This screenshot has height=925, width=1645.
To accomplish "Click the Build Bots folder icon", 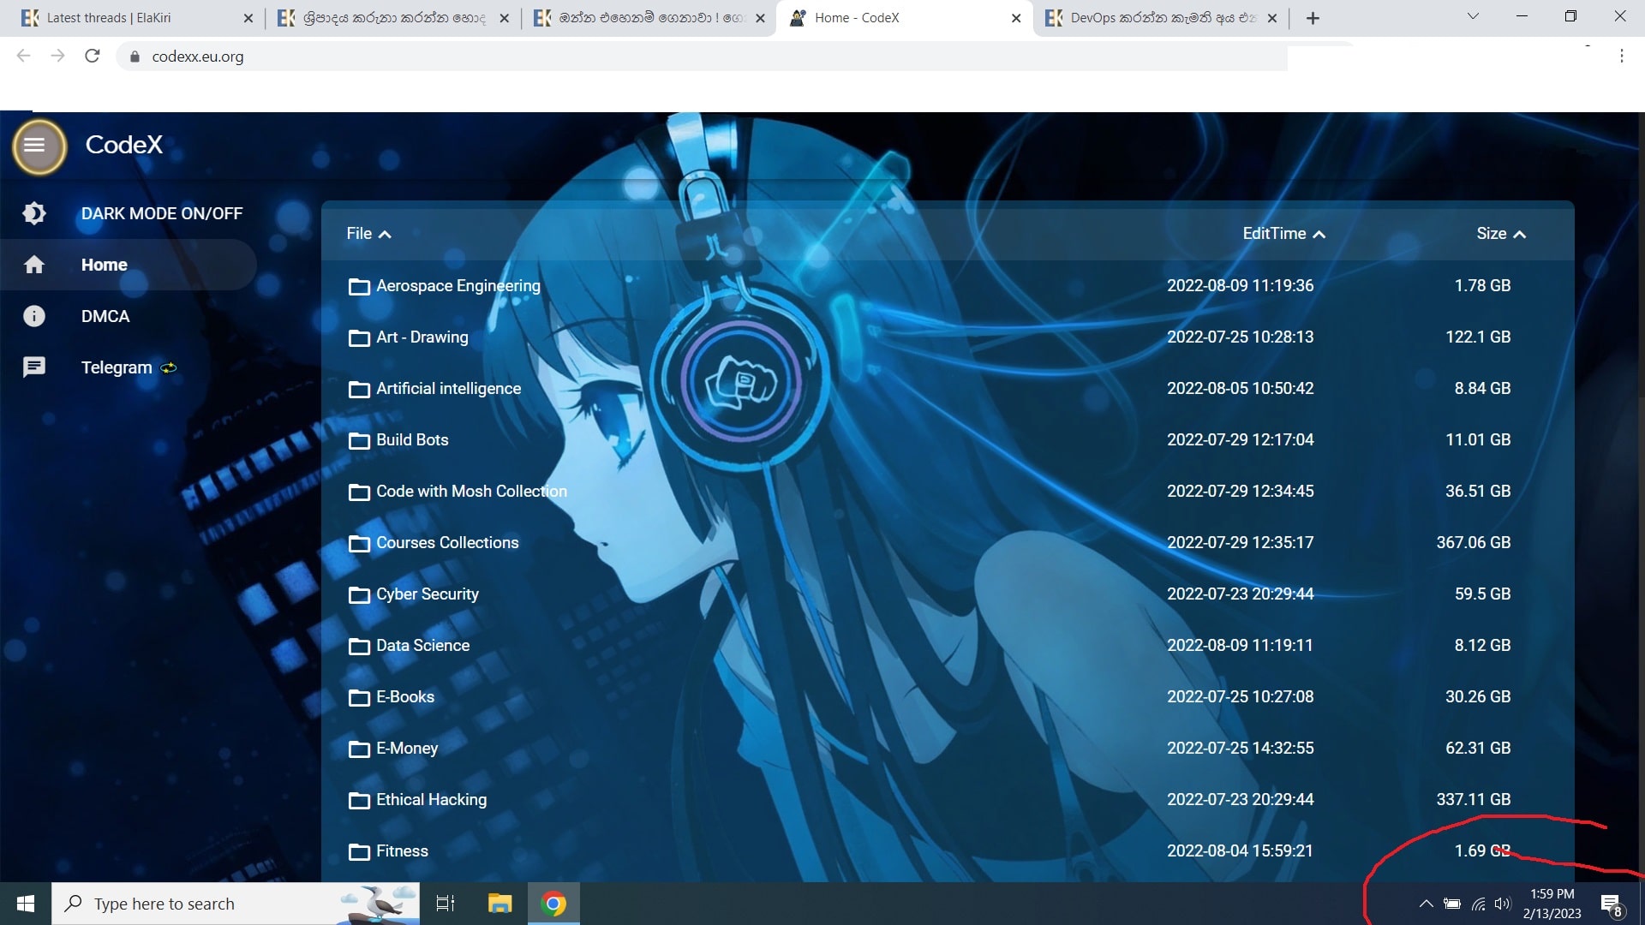I will (359, 441).
